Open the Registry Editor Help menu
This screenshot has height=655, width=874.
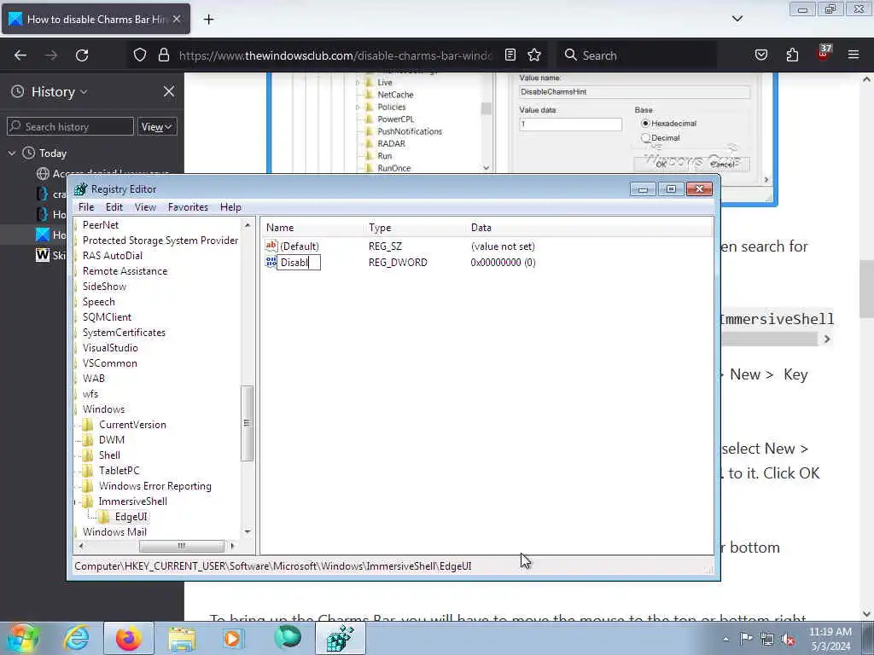coord(230,206)
